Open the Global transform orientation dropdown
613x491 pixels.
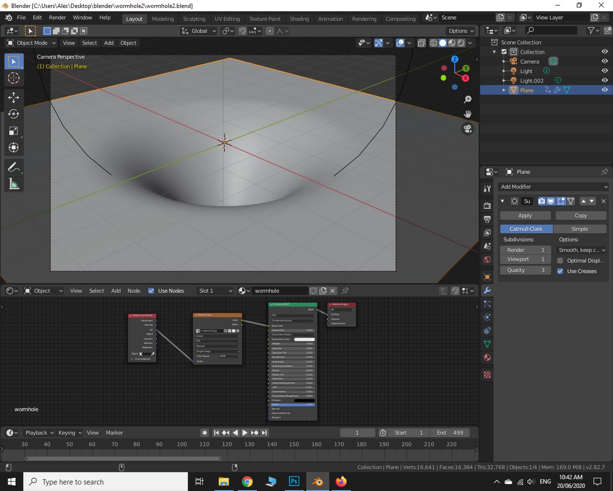[199, 31]
